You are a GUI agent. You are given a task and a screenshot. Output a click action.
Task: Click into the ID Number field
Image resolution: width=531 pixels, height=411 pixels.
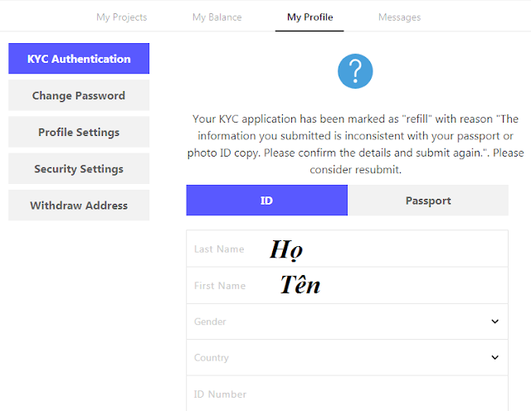347,394
